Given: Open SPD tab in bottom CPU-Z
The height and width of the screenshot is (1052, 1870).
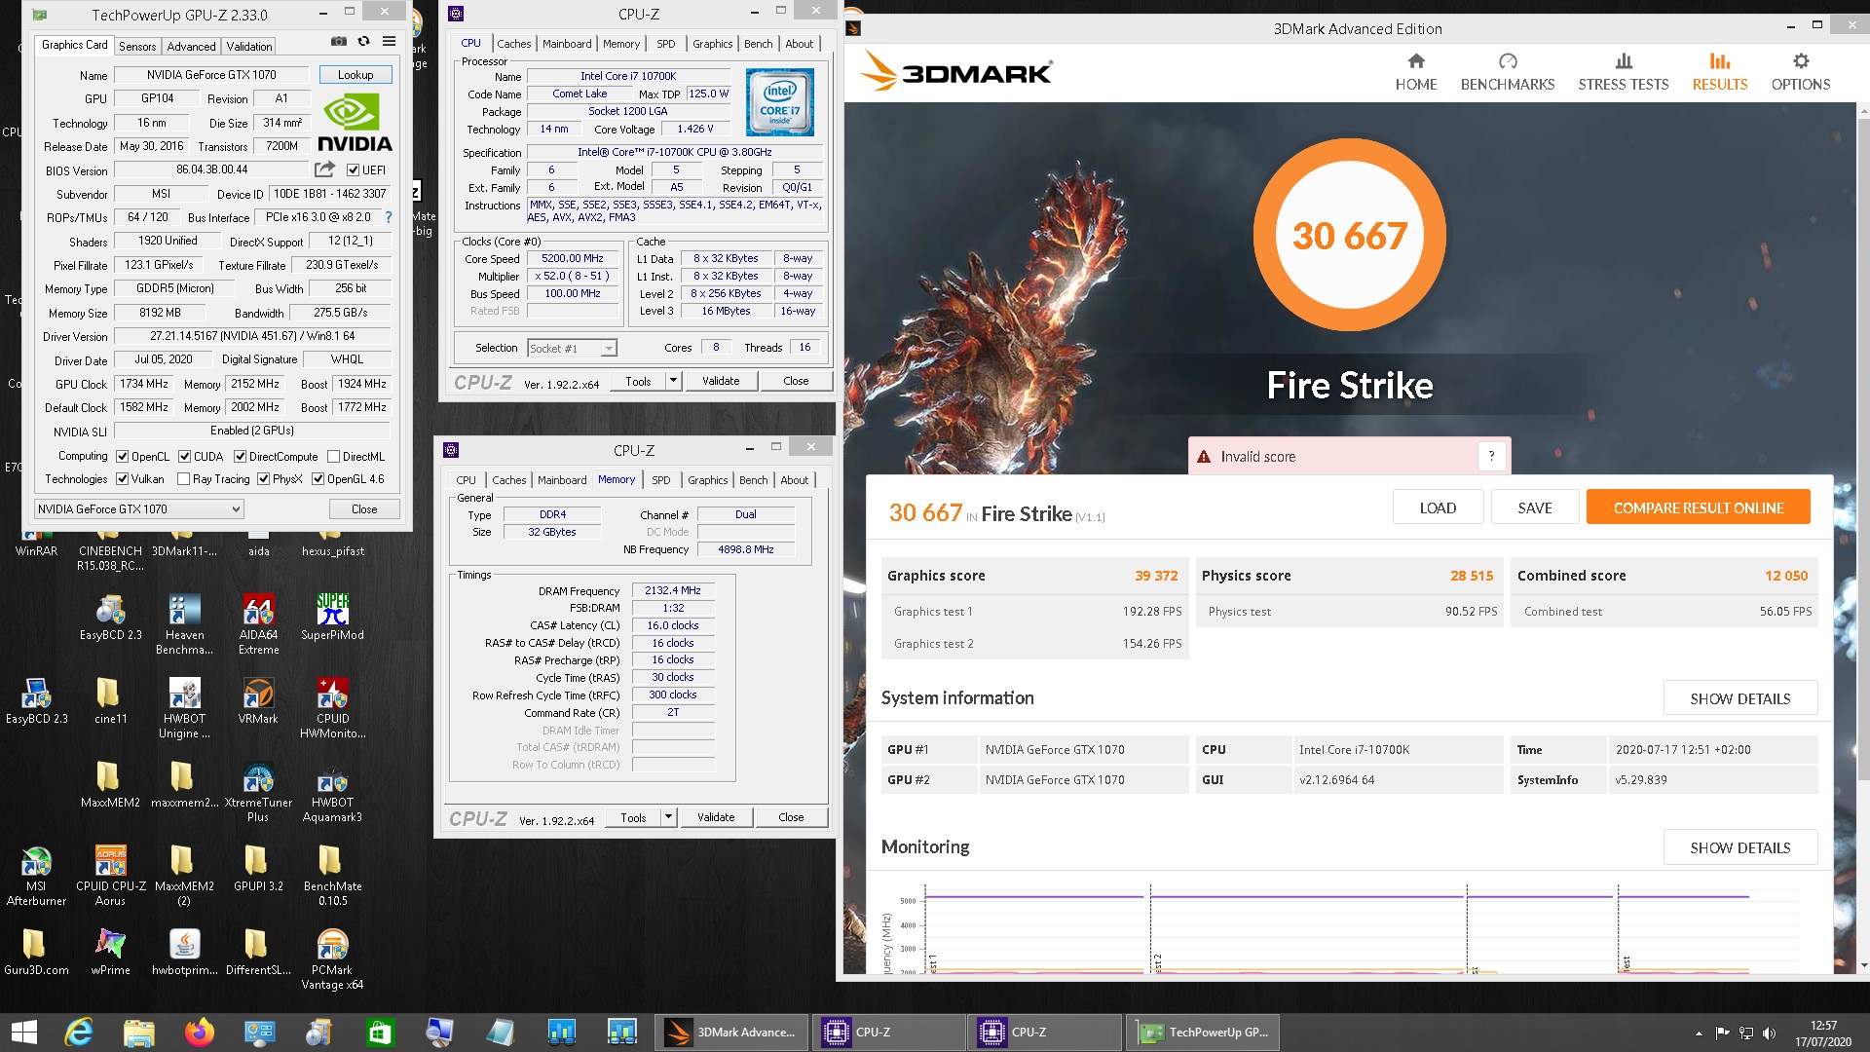Looking at the screenshot, I should pyautogui.click(x=661, y=480).
